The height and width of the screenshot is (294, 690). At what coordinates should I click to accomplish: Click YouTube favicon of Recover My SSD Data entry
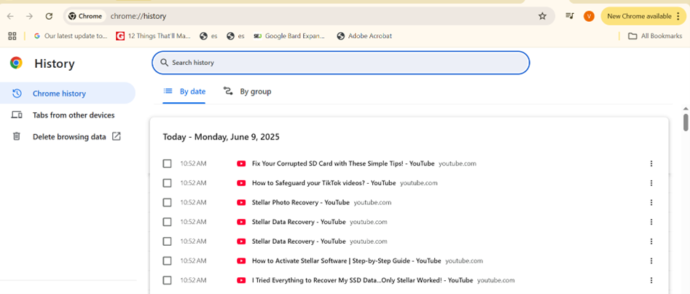241,280
